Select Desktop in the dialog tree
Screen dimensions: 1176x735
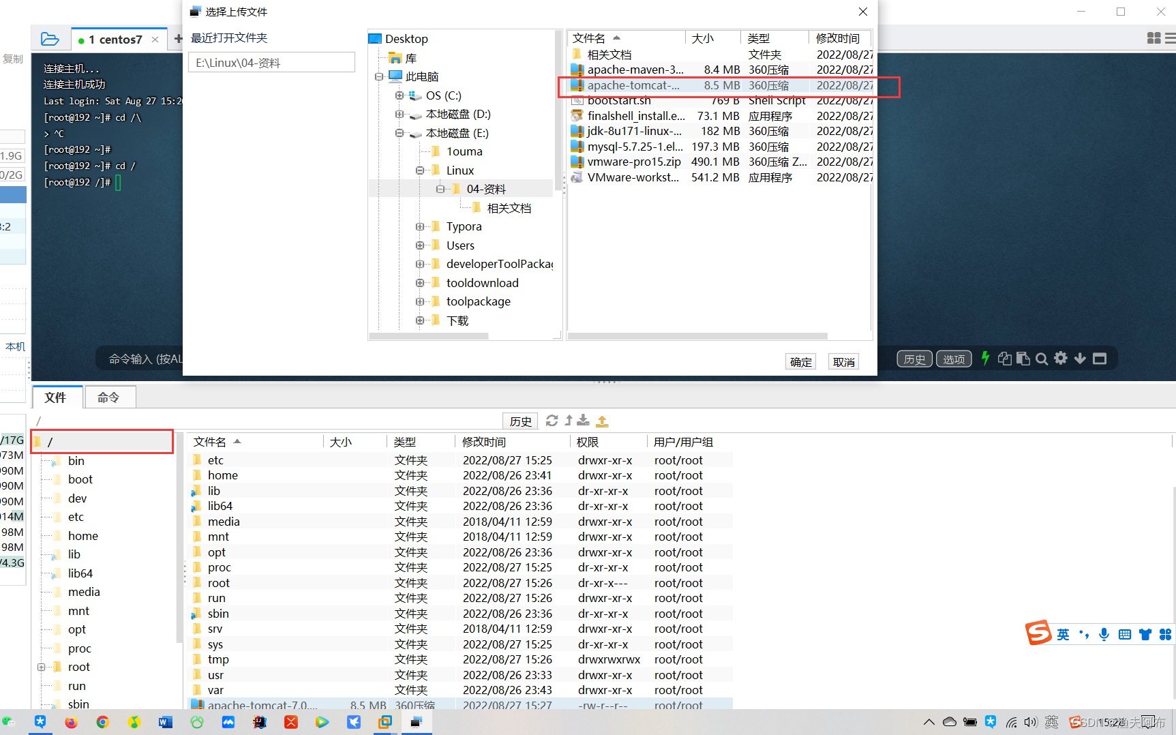pos(406,39)
